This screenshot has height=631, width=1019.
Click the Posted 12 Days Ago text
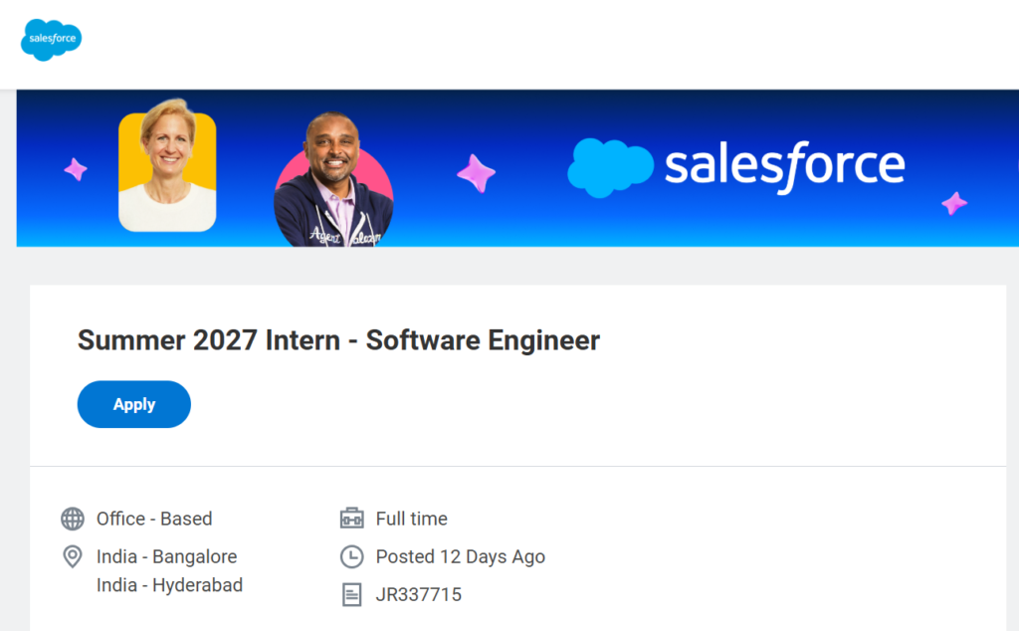460,557
